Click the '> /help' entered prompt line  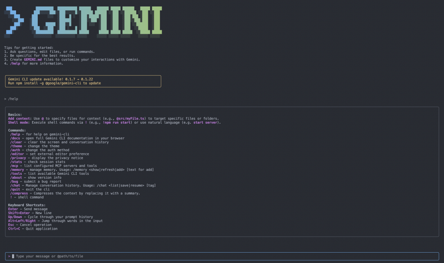click(11, 99)
